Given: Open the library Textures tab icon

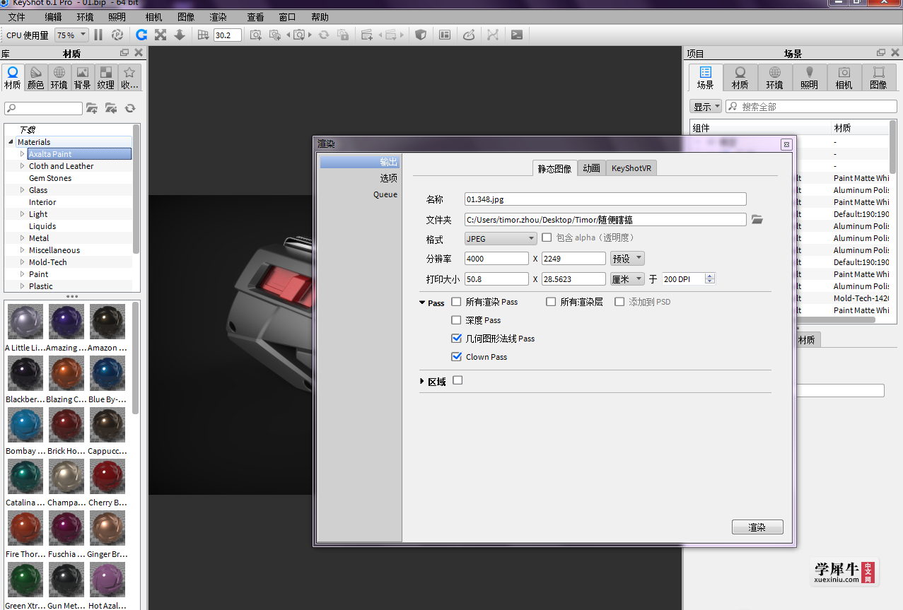Looking at the screenshot, I should click(106, 78).
